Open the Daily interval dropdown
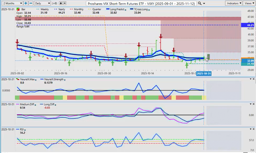256x153 pixels. pos(43,3)
